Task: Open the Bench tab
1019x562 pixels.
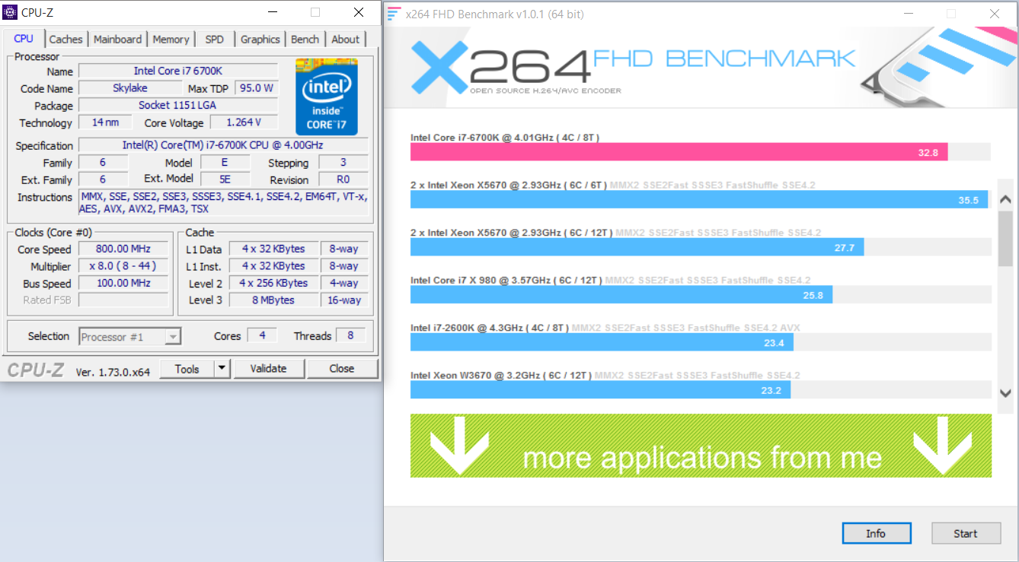Action: click(x=305, y=40)
